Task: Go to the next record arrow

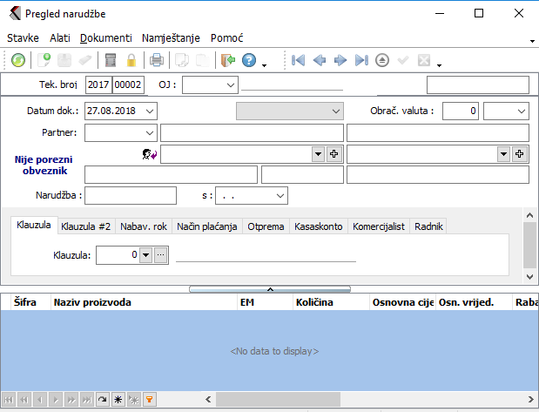Action: coord(340,60)
